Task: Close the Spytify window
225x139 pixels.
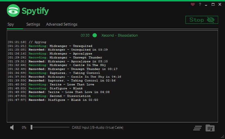Action: [219, 4]
